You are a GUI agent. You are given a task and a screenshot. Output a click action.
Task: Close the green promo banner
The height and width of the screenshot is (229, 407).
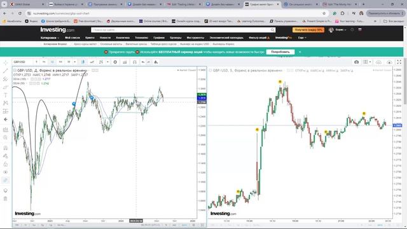coord(300,52)
